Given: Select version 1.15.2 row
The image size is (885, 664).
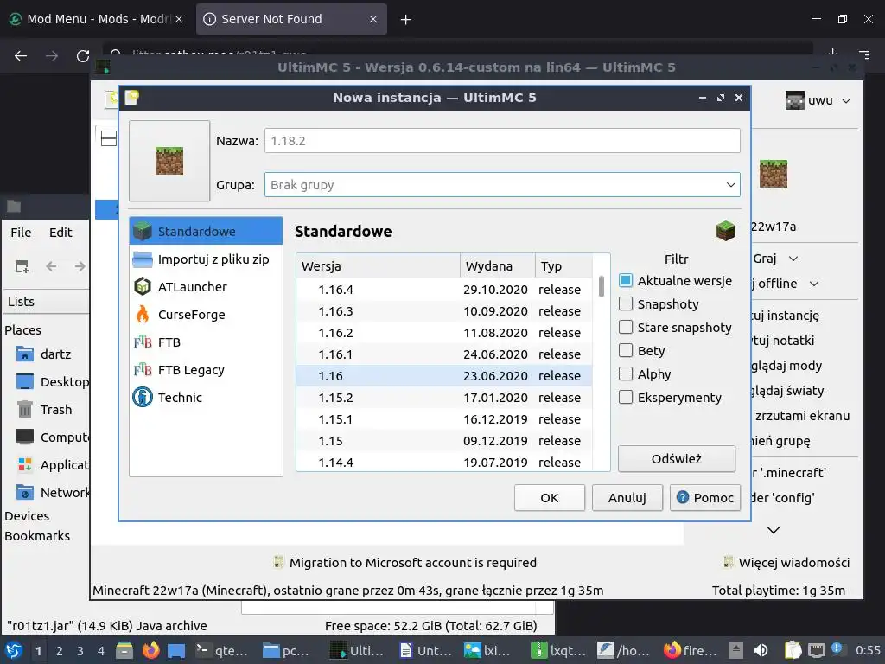Looking at the screenshot, I should [x=444, y=398].
